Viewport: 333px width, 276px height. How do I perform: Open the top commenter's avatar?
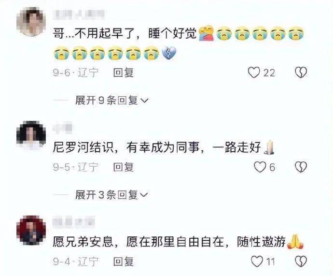click(31, 22)
